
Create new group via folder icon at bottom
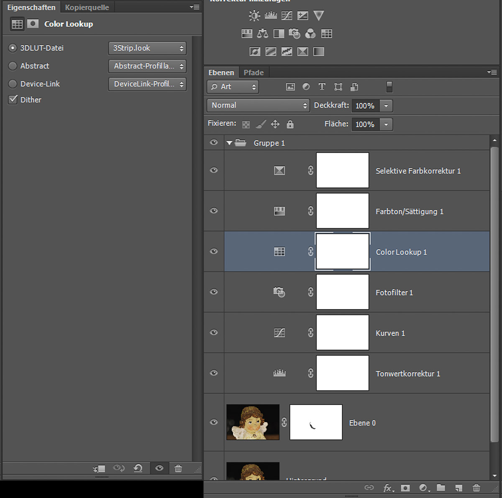tap(441, 488)
